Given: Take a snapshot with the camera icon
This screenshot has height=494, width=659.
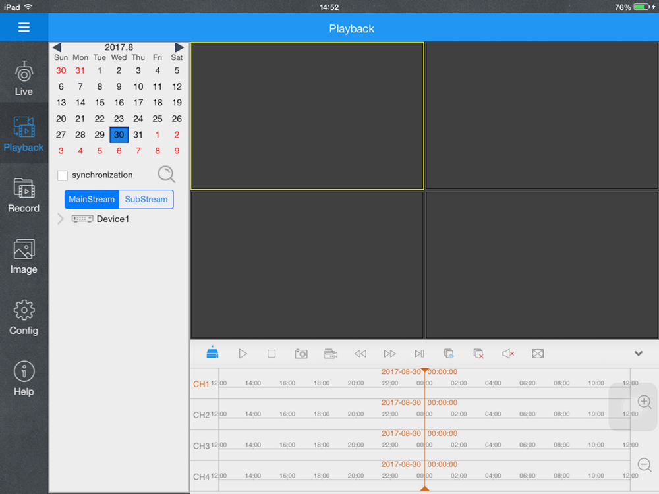Looking at the screenshot, I should pos(301,354).
